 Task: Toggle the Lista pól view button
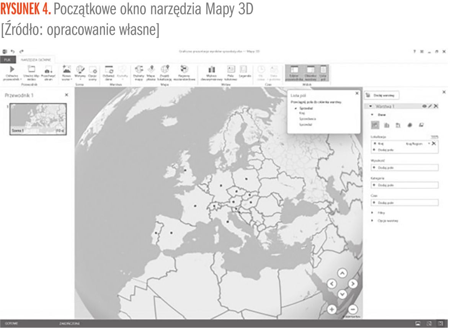click(x=323, y=72)
